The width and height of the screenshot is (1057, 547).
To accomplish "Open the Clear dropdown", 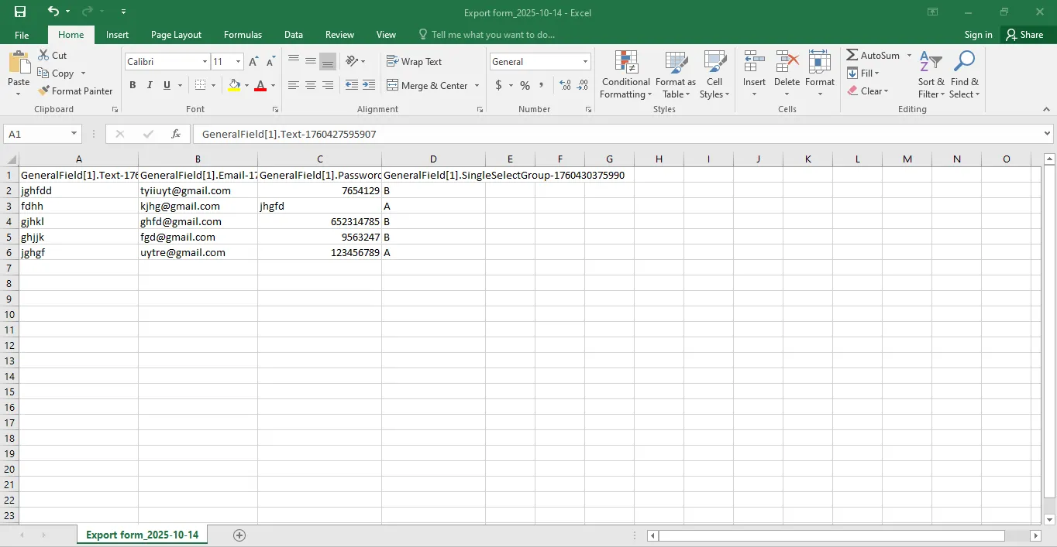I will point(867,91).
